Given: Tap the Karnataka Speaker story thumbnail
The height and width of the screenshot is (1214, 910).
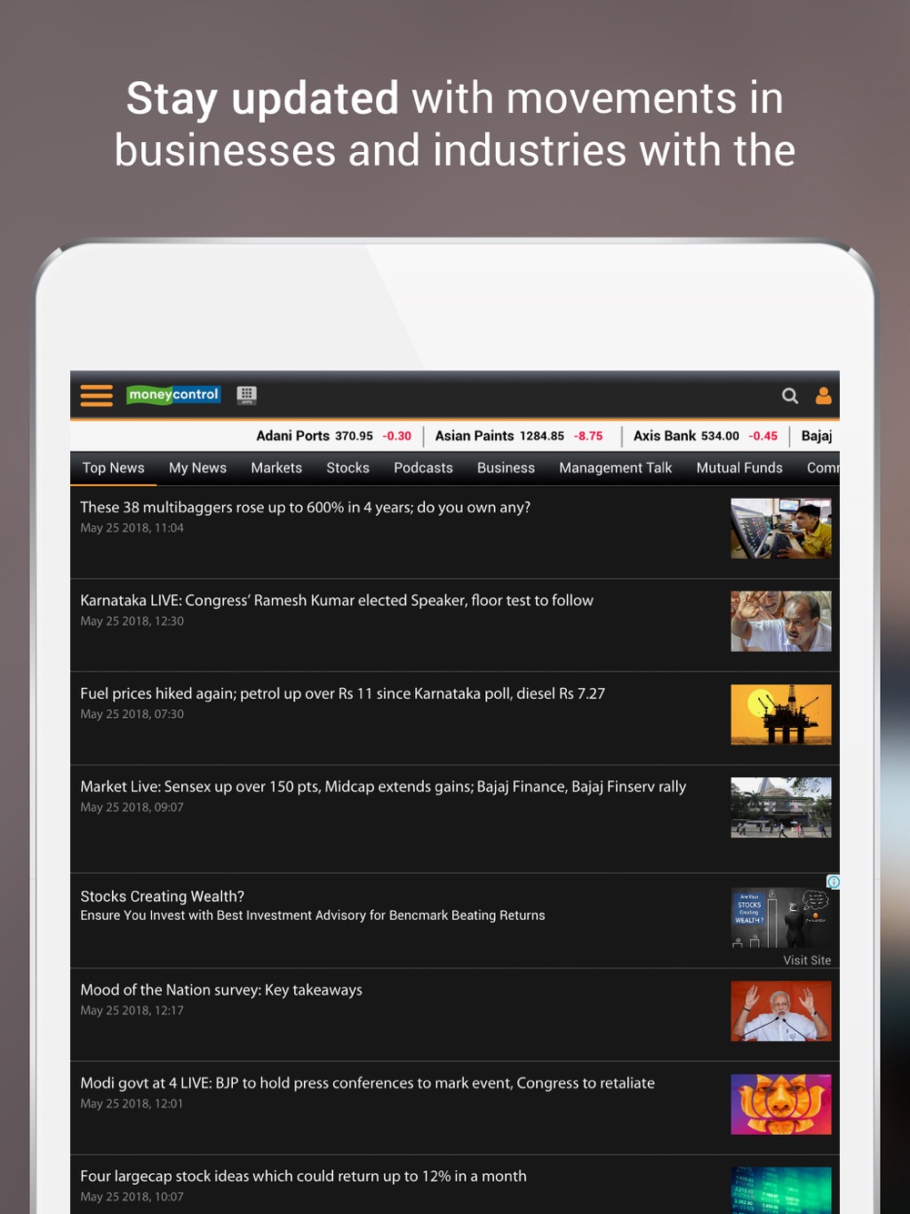Looking at the screenshot, I should [781, 622].
